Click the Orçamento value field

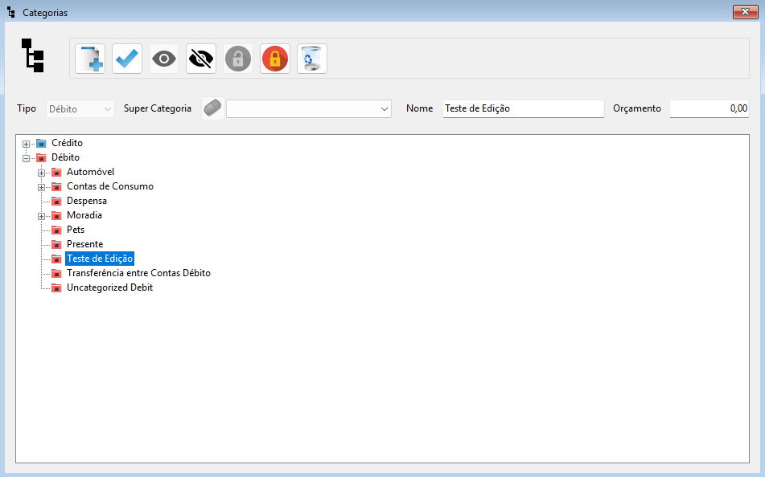pyautogui.click(x=709, y=108)
